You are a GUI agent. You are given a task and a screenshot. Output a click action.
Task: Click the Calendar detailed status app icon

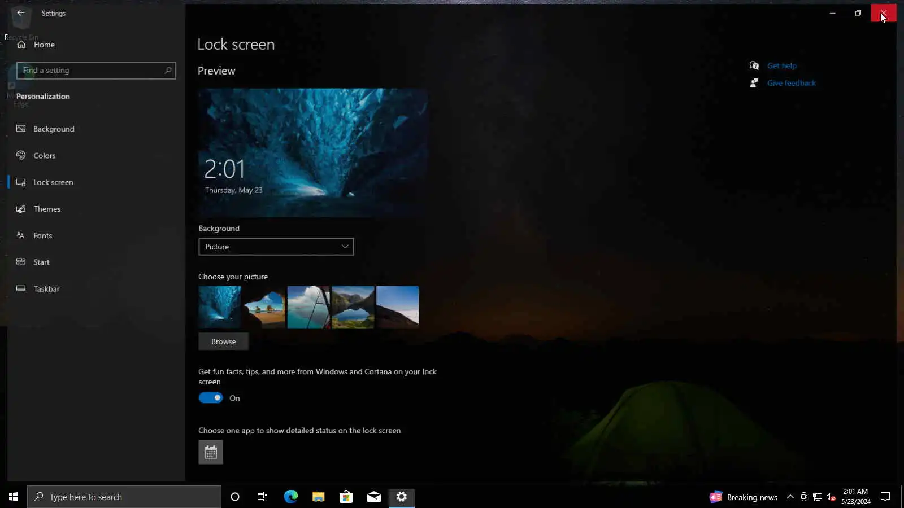[x=211, y=452]
